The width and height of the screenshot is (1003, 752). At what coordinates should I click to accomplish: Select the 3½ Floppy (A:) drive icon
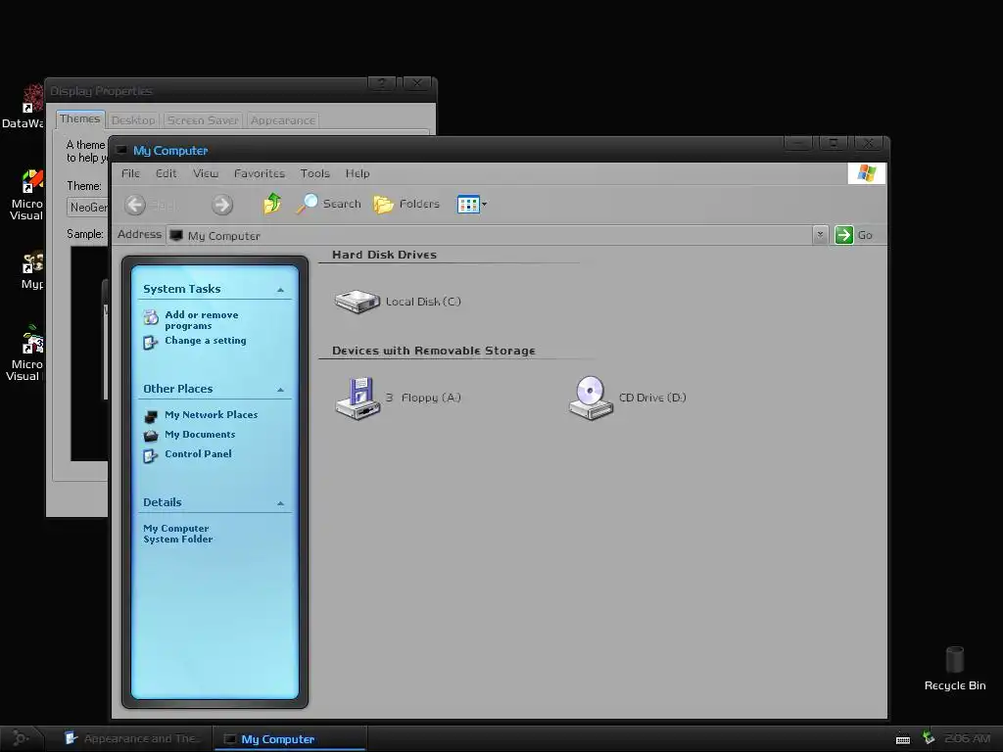point(358,398)
